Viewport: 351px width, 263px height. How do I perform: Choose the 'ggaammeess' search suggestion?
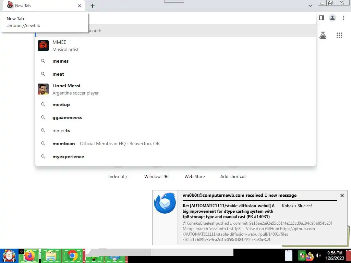click(175, 117)
